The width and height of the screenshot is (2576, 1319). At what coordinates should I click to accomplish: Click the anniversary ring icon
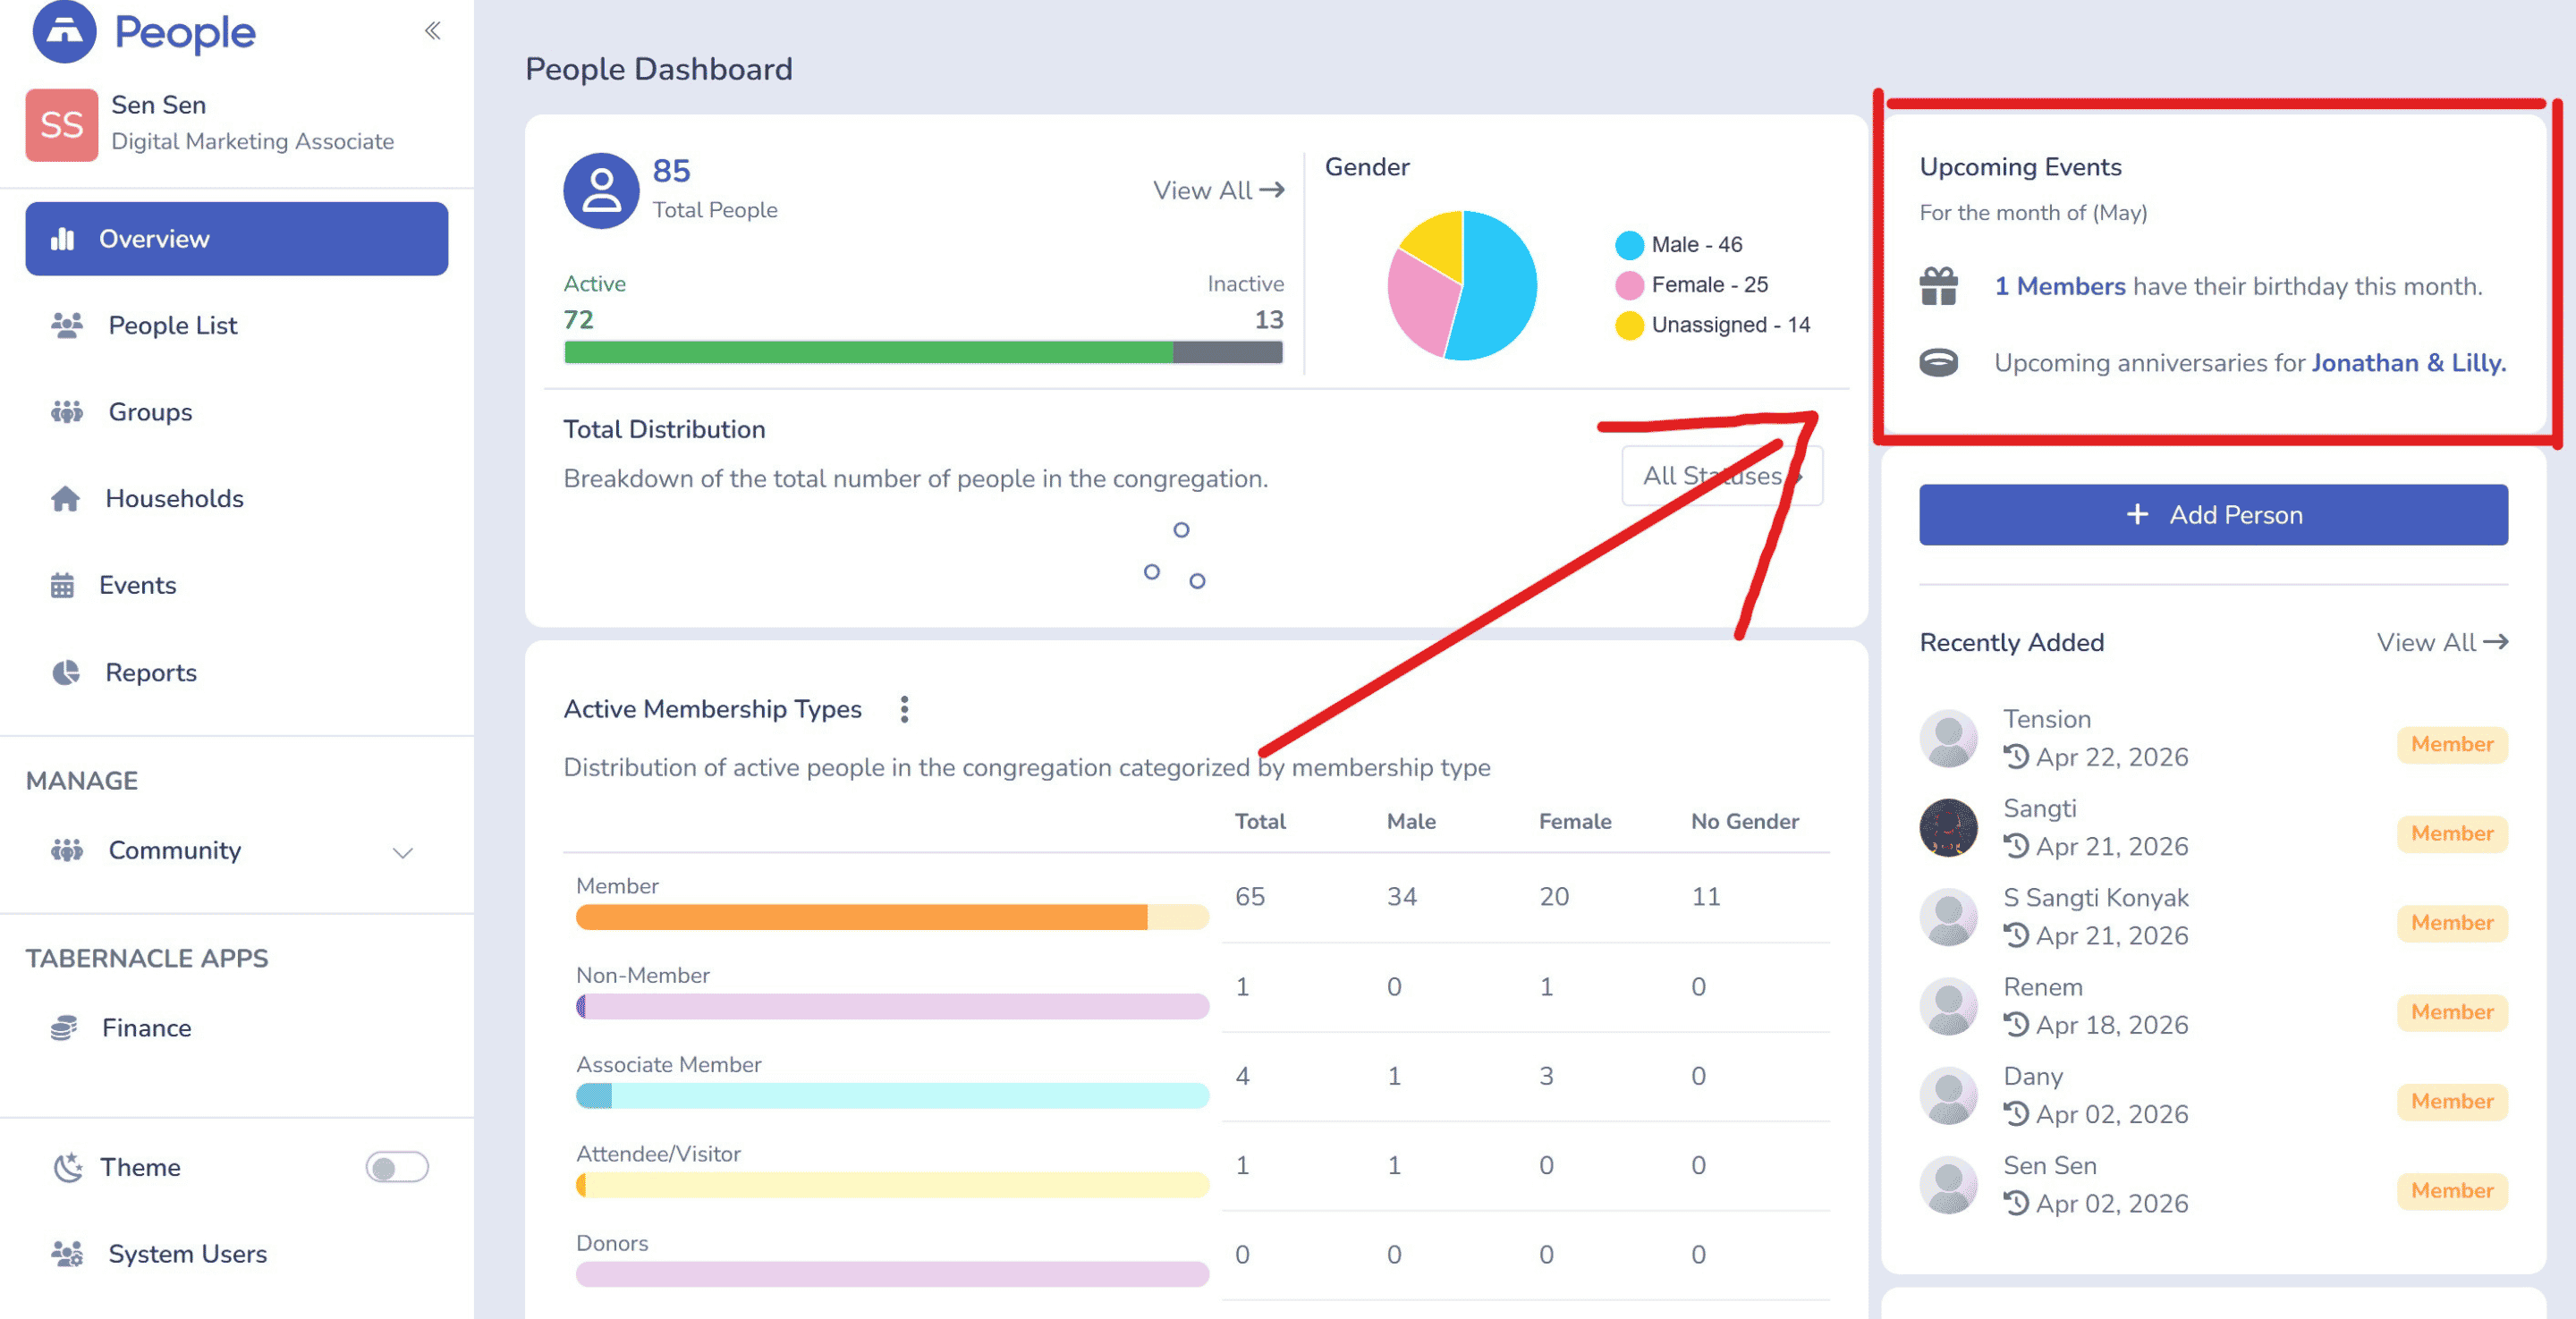coord(1938,362)
